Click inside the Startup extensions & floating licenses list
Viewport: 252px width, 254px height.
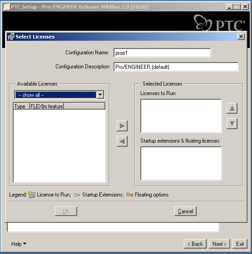(181, 163)
